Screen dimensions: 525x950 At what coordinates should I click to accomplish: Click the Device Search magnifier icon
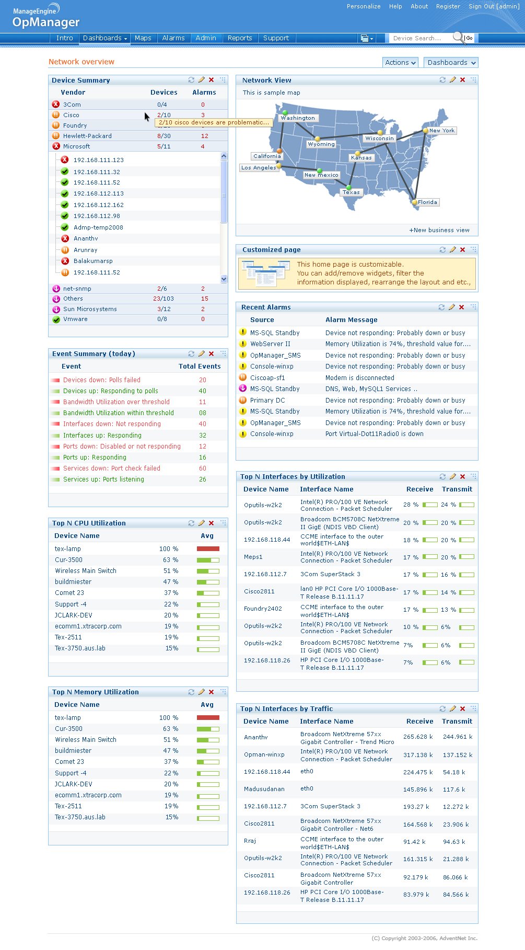458,38
